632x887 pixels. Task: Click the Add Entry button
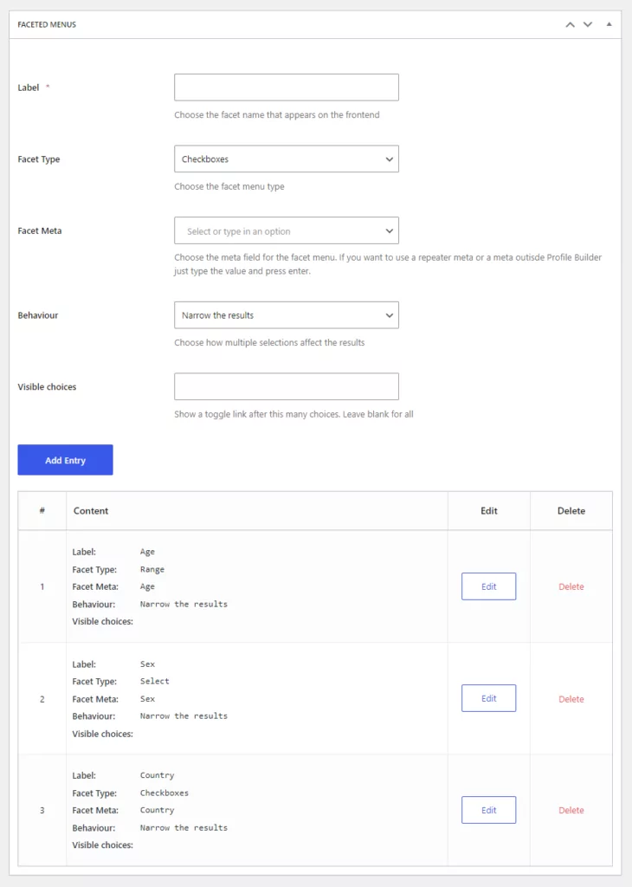pyautogui.click(x=65, y=460)
